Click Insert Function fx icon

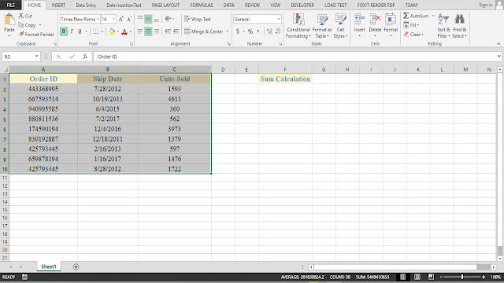pyautogui.click(x=85, y=57)
